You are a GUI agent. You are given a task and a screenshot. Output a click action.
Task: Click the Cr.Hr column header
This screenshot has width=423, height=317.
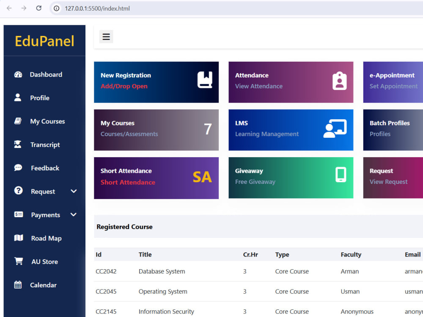[x=250, y=254]
